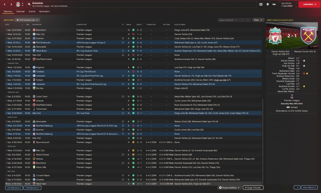Open the Liverpool club badge menu

(18, 4)
